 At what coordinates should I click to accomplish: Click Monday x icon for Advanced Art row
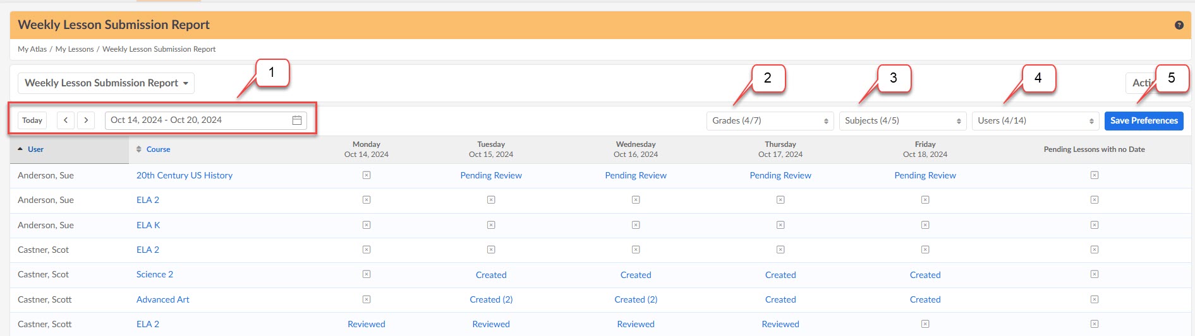[367, 299]
